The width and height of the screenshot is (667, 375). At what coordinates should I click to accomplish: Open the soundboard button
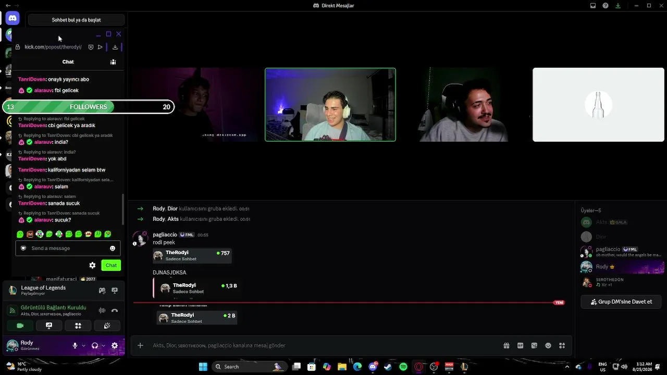[107, 326]
